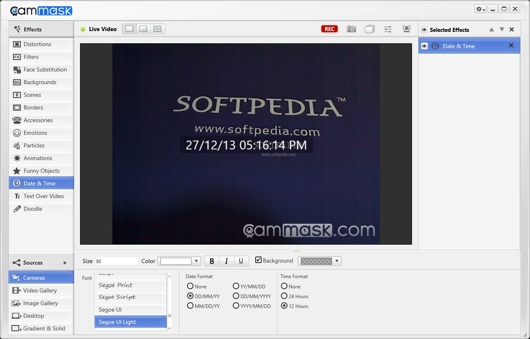Open the Filters effects category

click(41, 57)
